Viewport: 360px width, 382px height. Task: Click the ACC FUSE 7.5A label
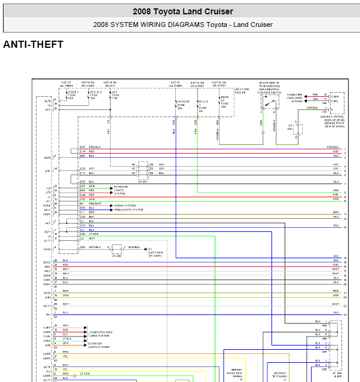coord(115,95)
